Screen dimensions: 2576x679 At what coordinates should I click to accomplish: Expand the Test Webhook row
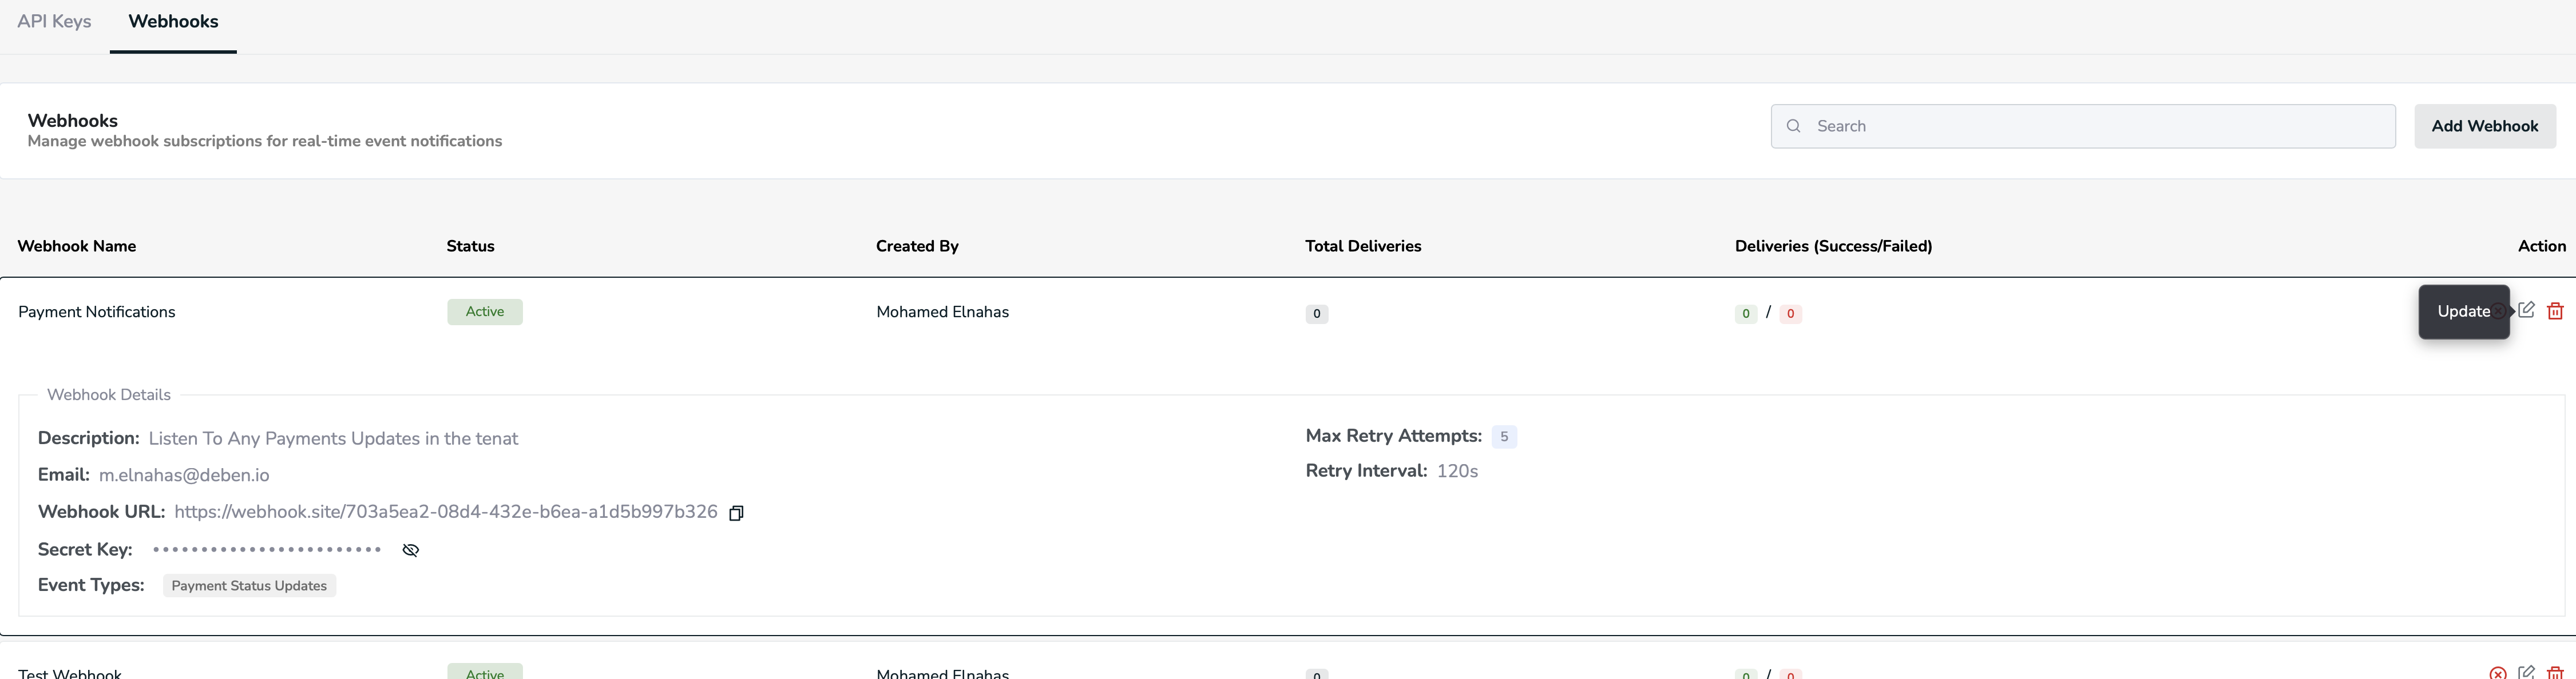click(70, 673)
